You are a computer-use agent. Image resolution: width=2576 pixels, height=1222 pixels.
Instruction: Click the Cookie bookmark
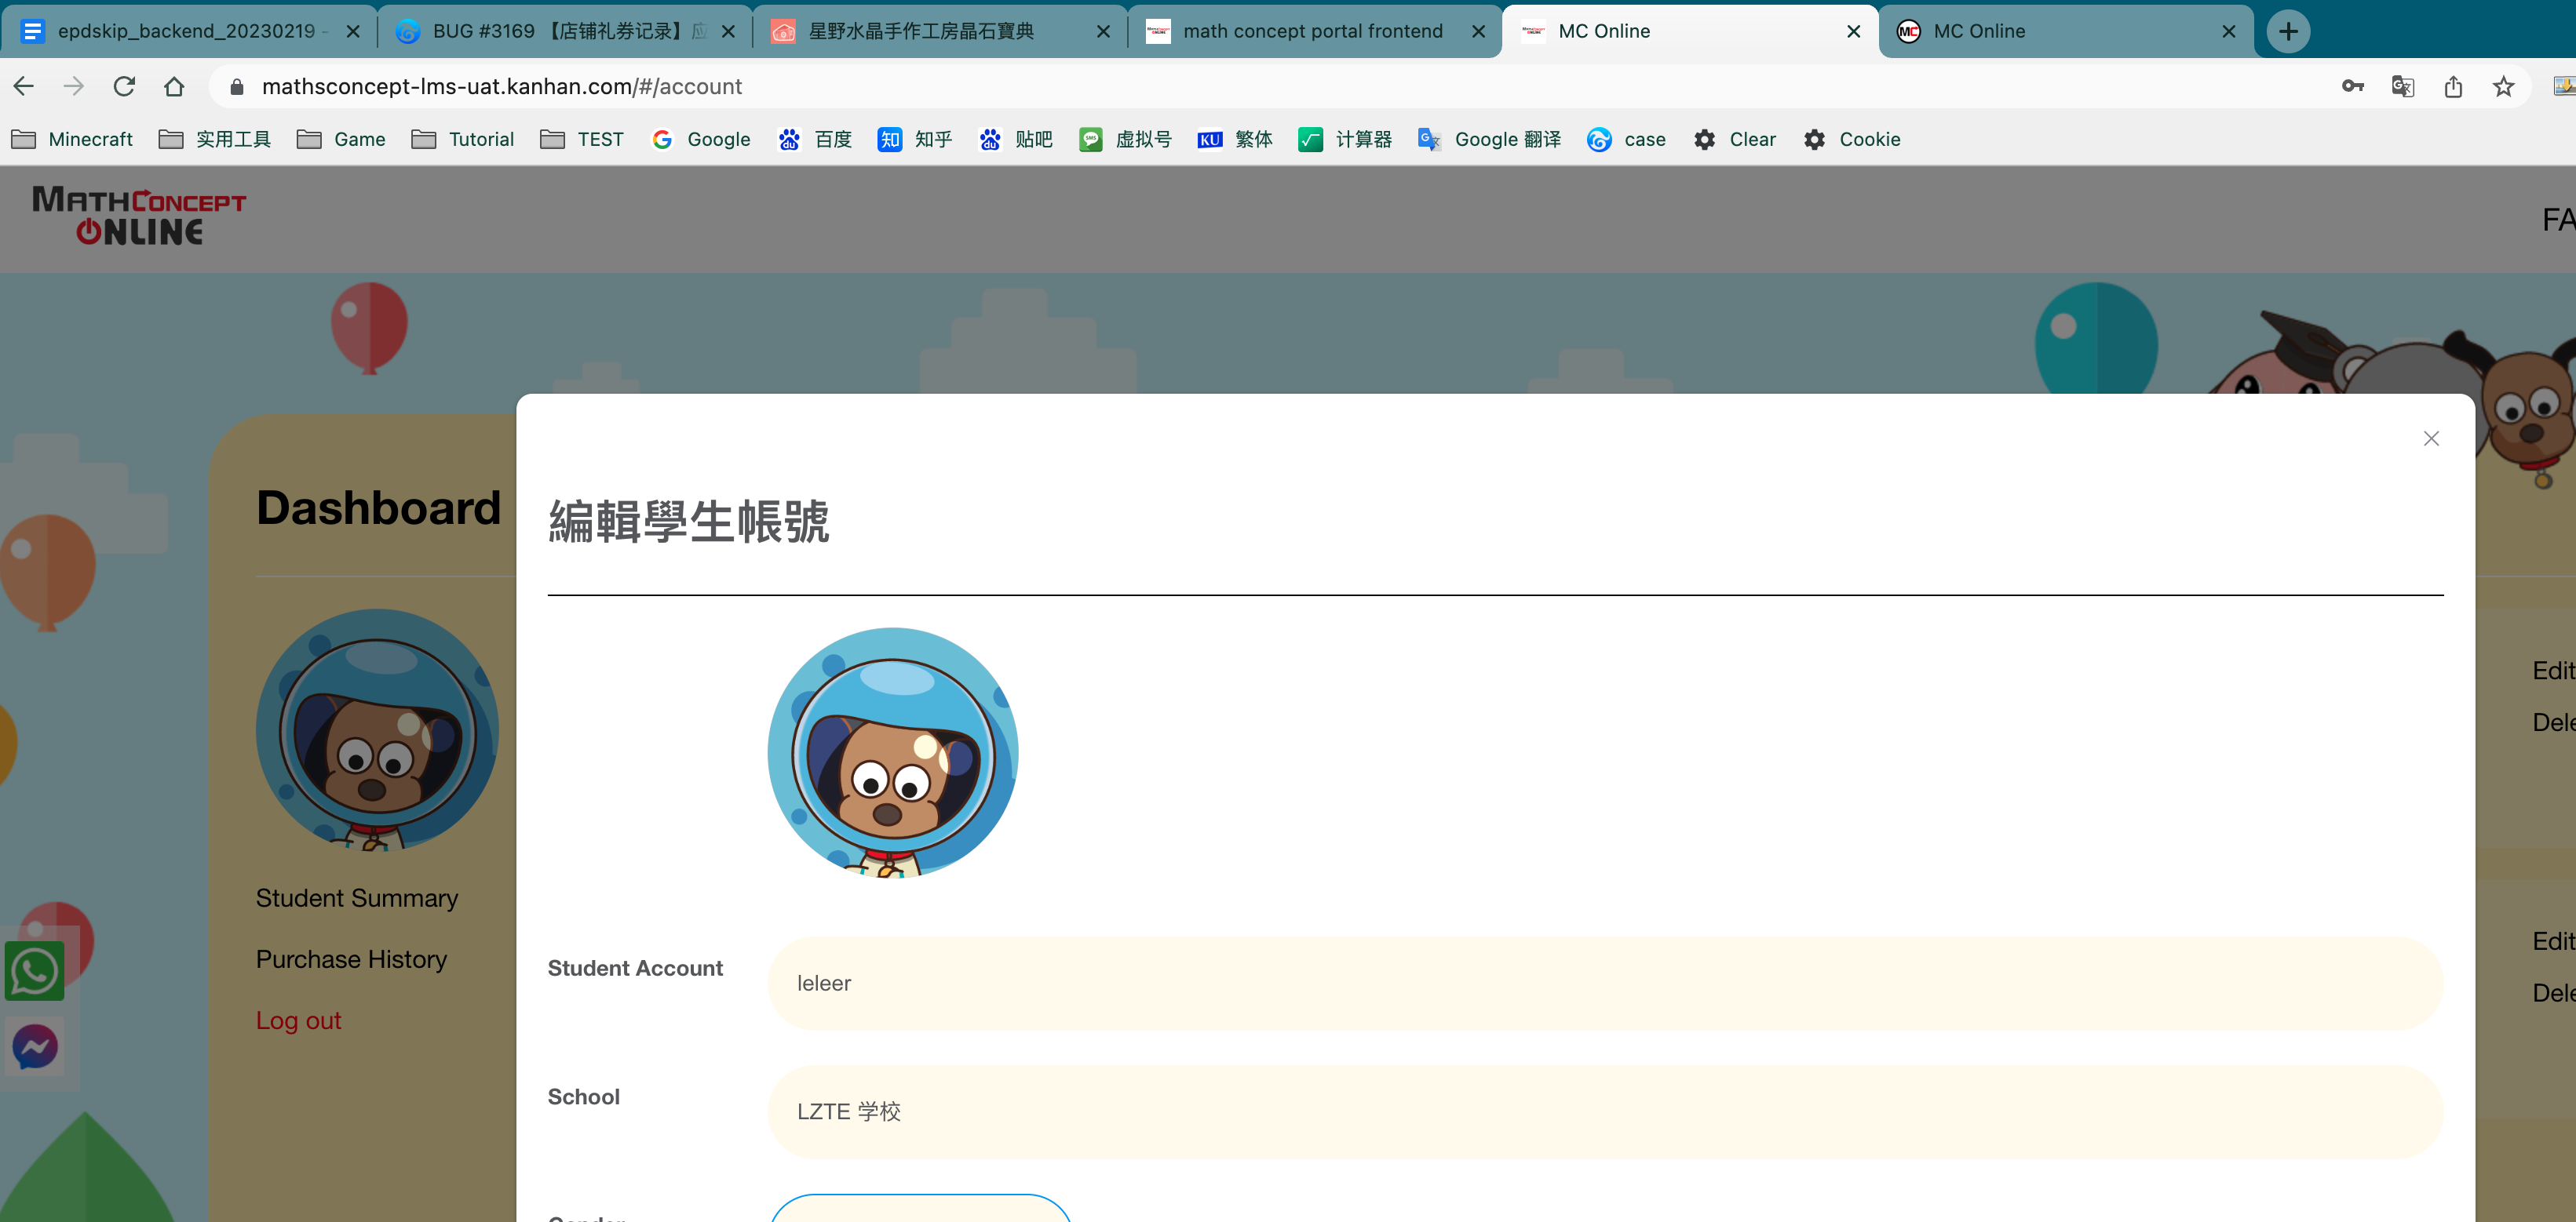click(x=1852, y=139)
